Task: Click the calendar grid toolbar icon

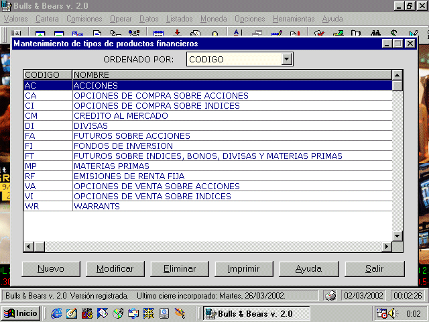Action: click(x=158, y=34)
